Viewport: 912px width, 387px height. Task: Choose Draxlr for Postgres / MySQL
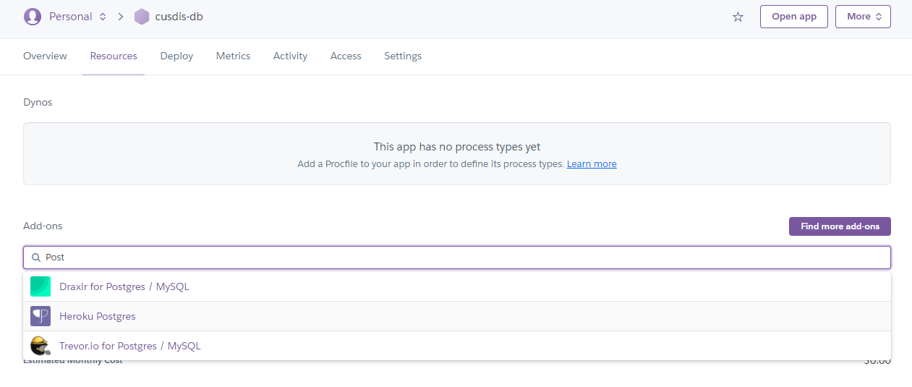coord(124,286)
